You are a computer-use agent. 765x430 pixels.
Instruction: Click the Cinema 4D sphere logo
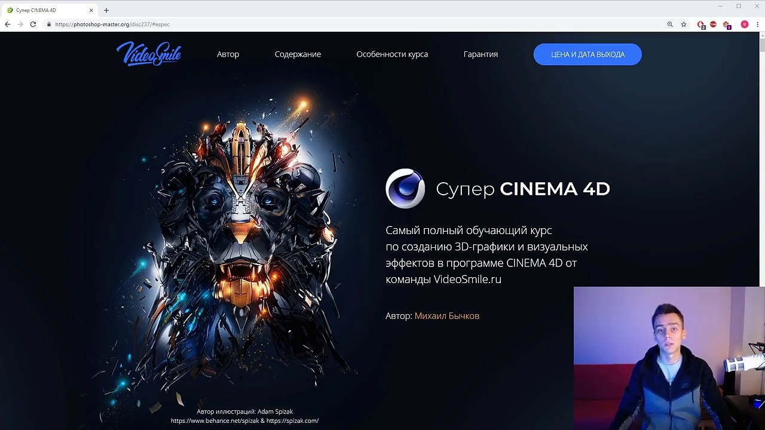pyautogui.click(x=405, y=188)
